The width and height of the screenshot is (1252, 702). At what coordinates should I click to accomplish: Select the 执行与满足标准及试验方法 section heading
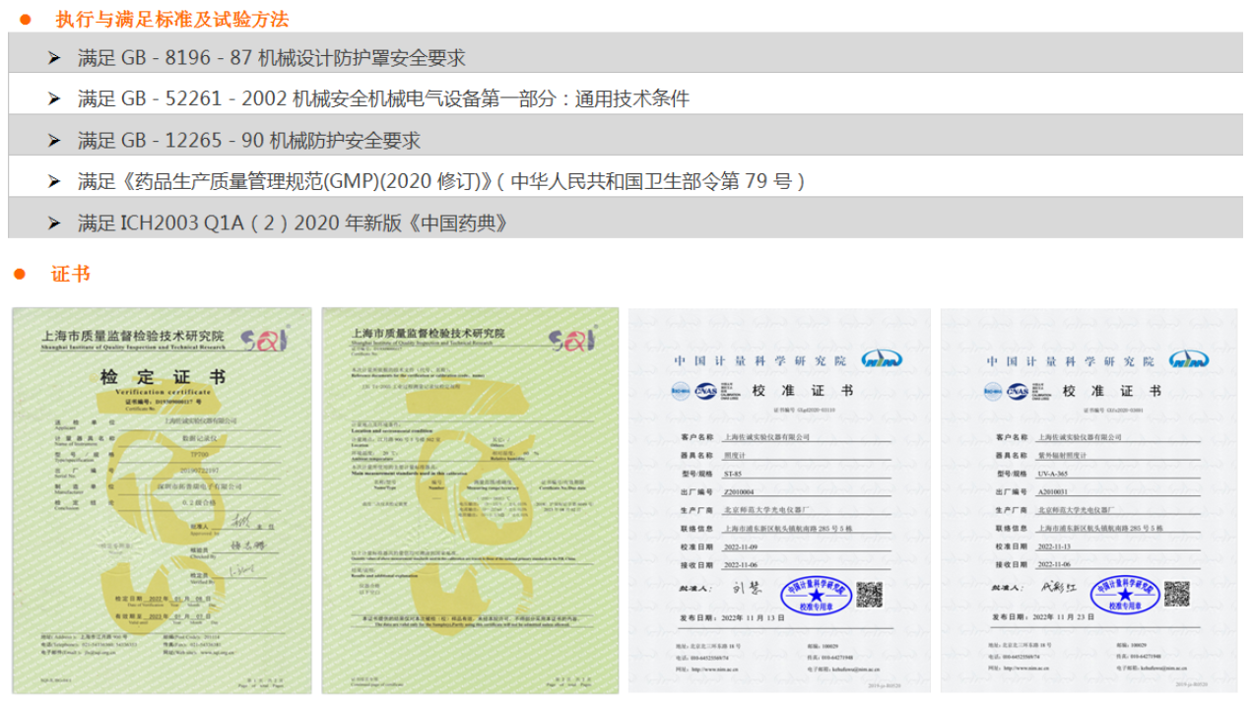click(172, 20)
